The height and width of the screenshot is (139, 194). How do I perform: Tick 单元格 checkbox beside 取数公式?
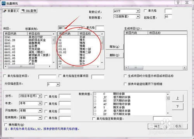coord(145,11)
